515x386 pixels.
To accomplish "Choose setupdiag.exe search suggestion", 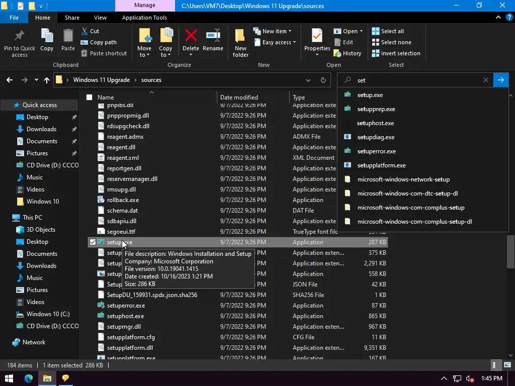I will pyautogui.click(x=422, y=137).
